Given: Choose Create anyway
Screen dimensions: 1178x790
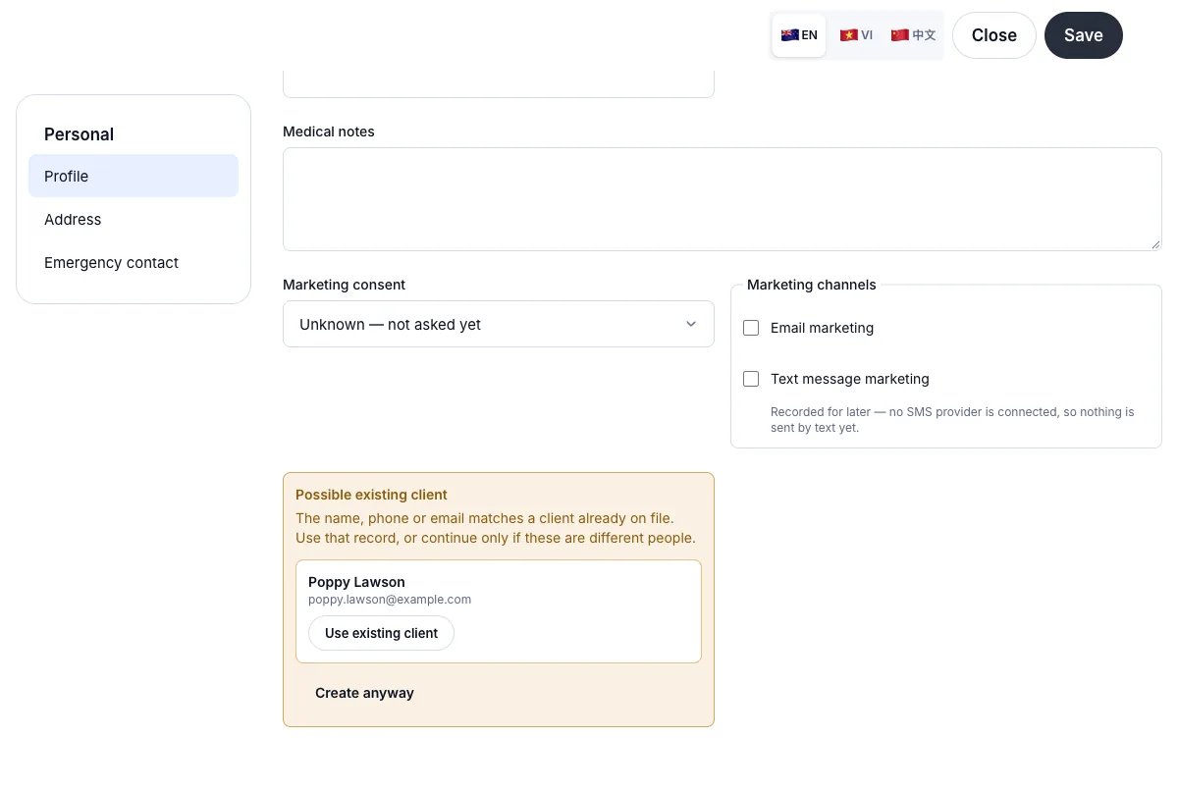Looking at the screenshot, I should tap(364, 693).
